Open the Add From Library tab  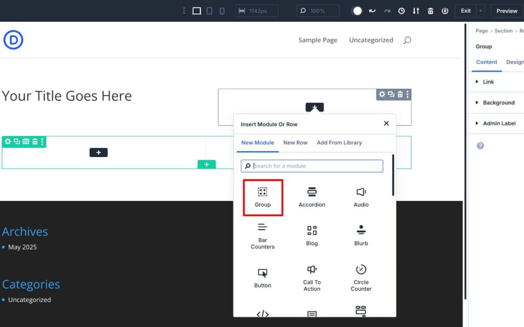(x=339, y=143)
